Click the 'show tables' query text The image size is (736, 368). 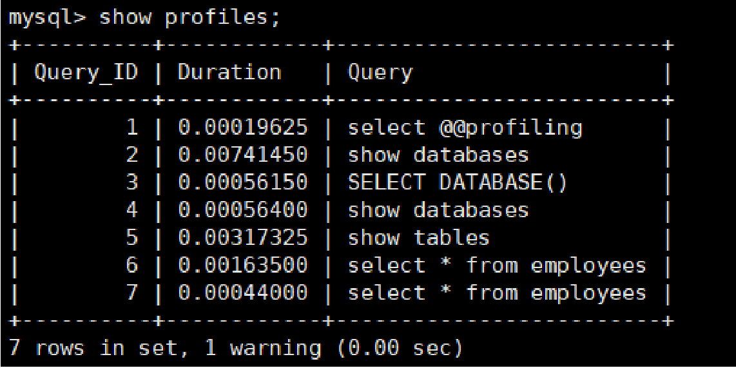click(418, 238)
